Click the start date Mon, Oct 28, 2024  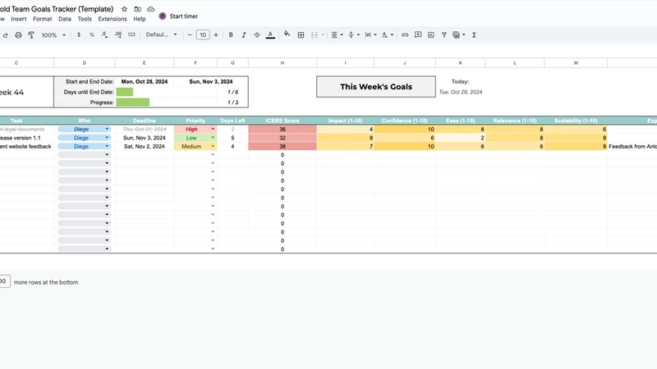(145, 81)
